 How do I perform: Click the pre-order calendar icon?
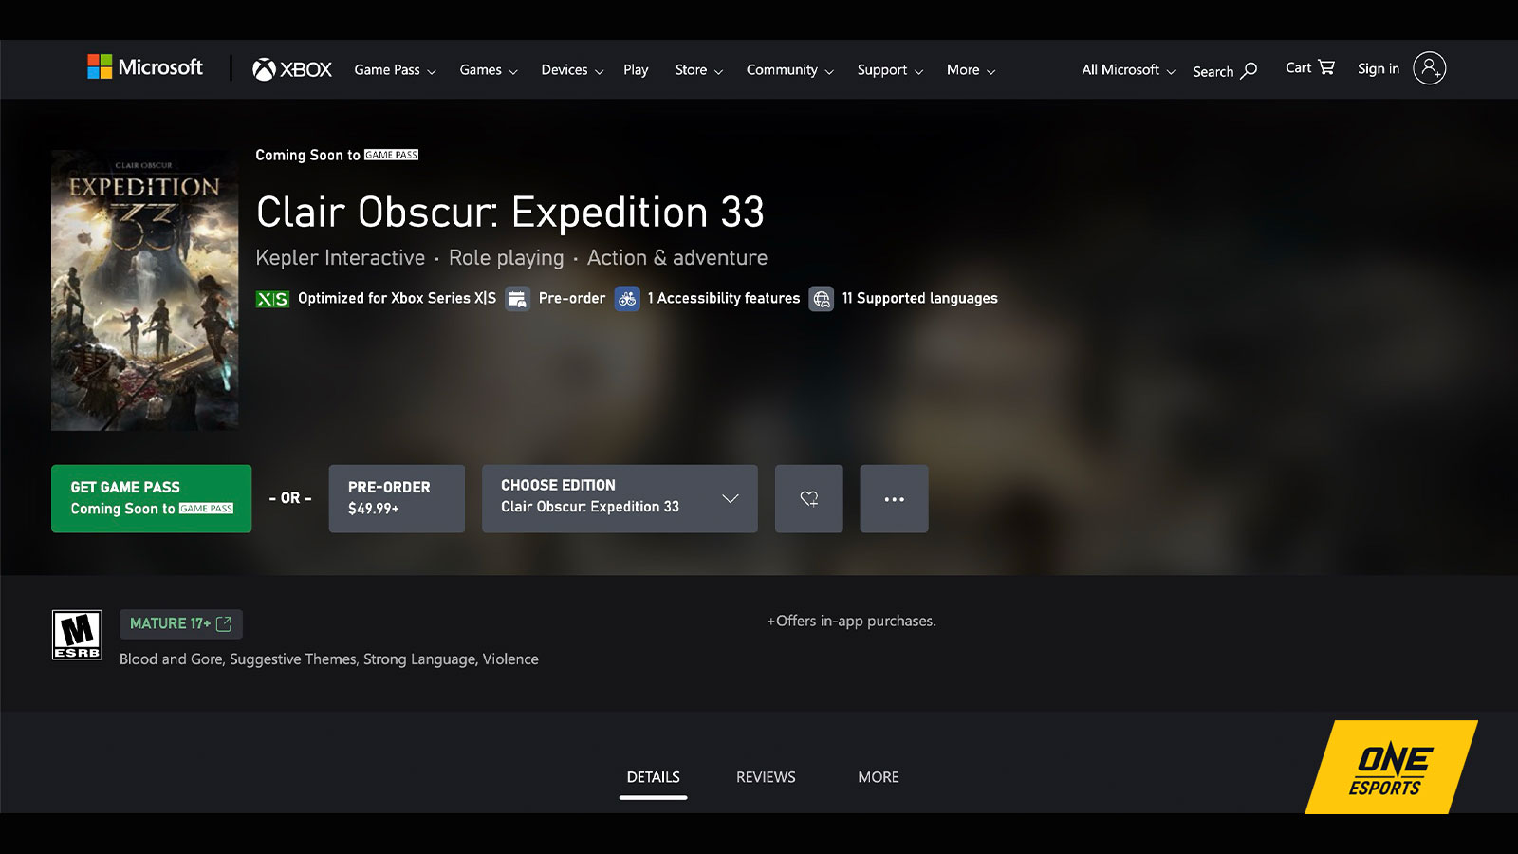[x=518, y=299]
